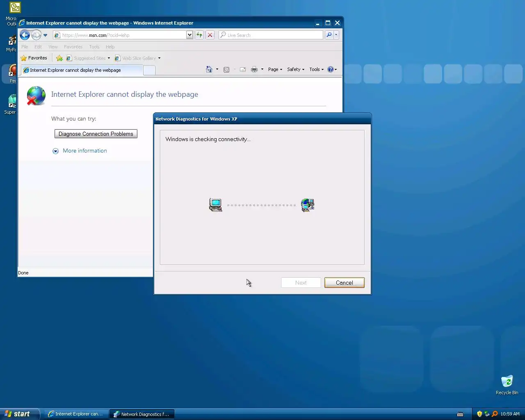Image resolution: width=525 pixels, height=420 pixels.
Task: Click the Read Mail envelope icon
Action: click(243, 69)
